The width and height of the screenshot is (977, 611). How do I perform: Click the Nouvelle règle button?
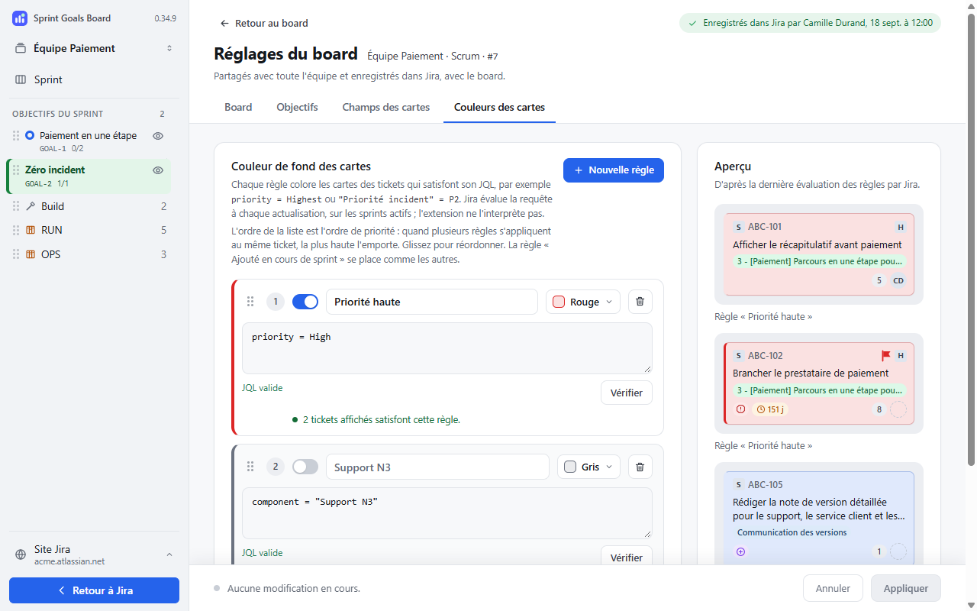coord(614,170)
